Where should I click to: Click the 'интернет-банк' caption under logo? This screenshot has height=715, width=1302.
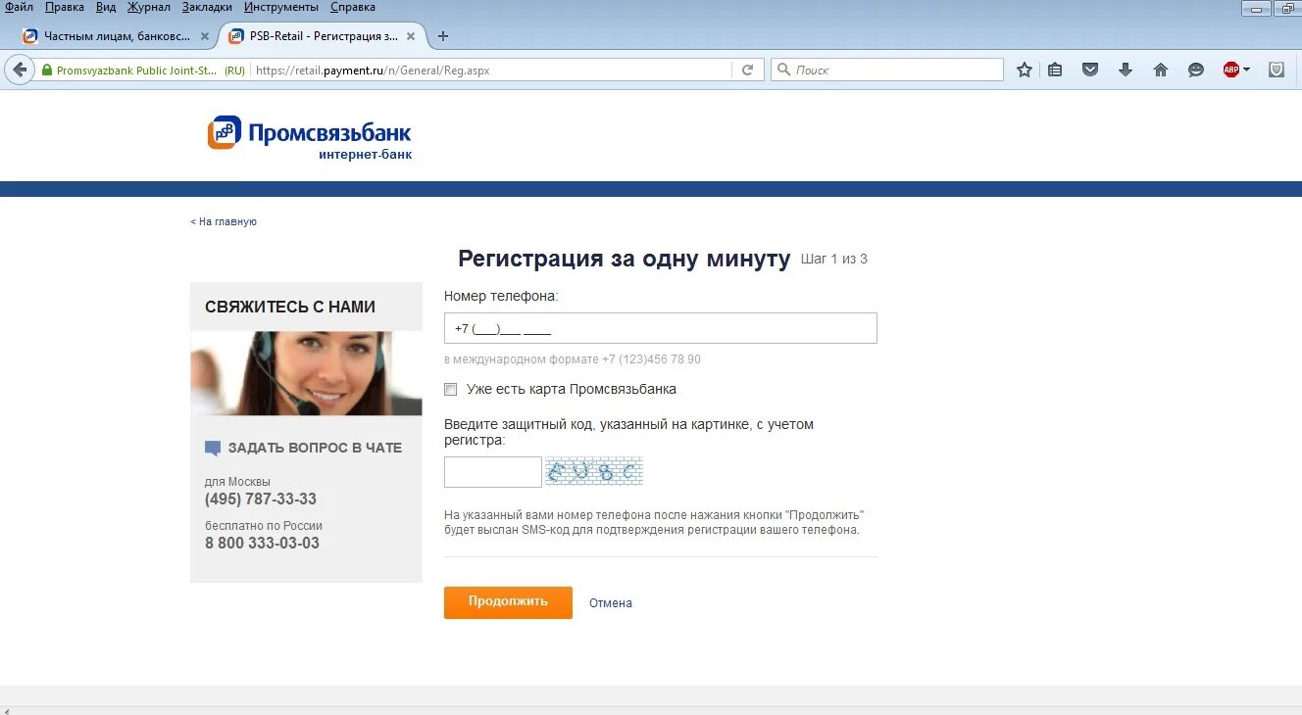click(366, 155)
